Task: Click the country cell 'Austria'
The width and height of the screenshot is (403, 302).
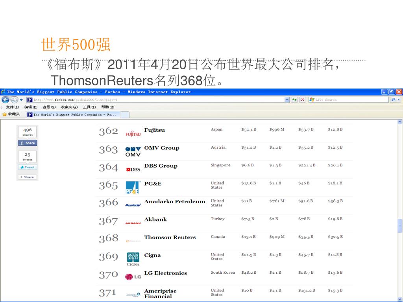Action: pos(218,147)
